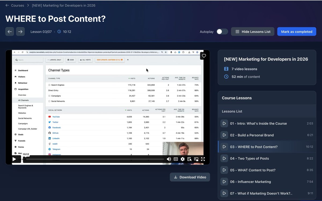322x201 pixels.
Task: Click Mark as completed button
Action: (x=297, y=32)
